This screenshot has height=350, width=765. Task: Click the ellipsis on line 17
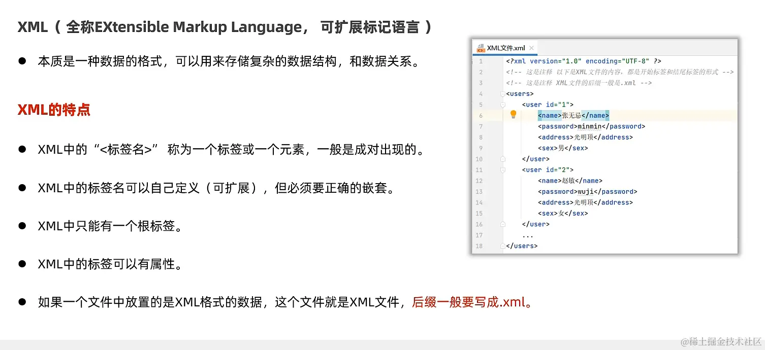(528, 236)
